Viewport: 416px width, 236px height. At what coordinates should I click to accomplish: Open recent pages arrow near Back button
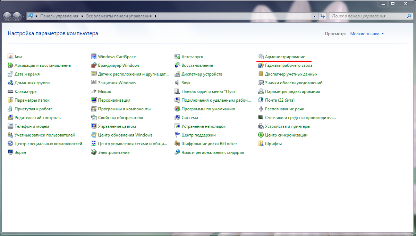click(24, 16)
